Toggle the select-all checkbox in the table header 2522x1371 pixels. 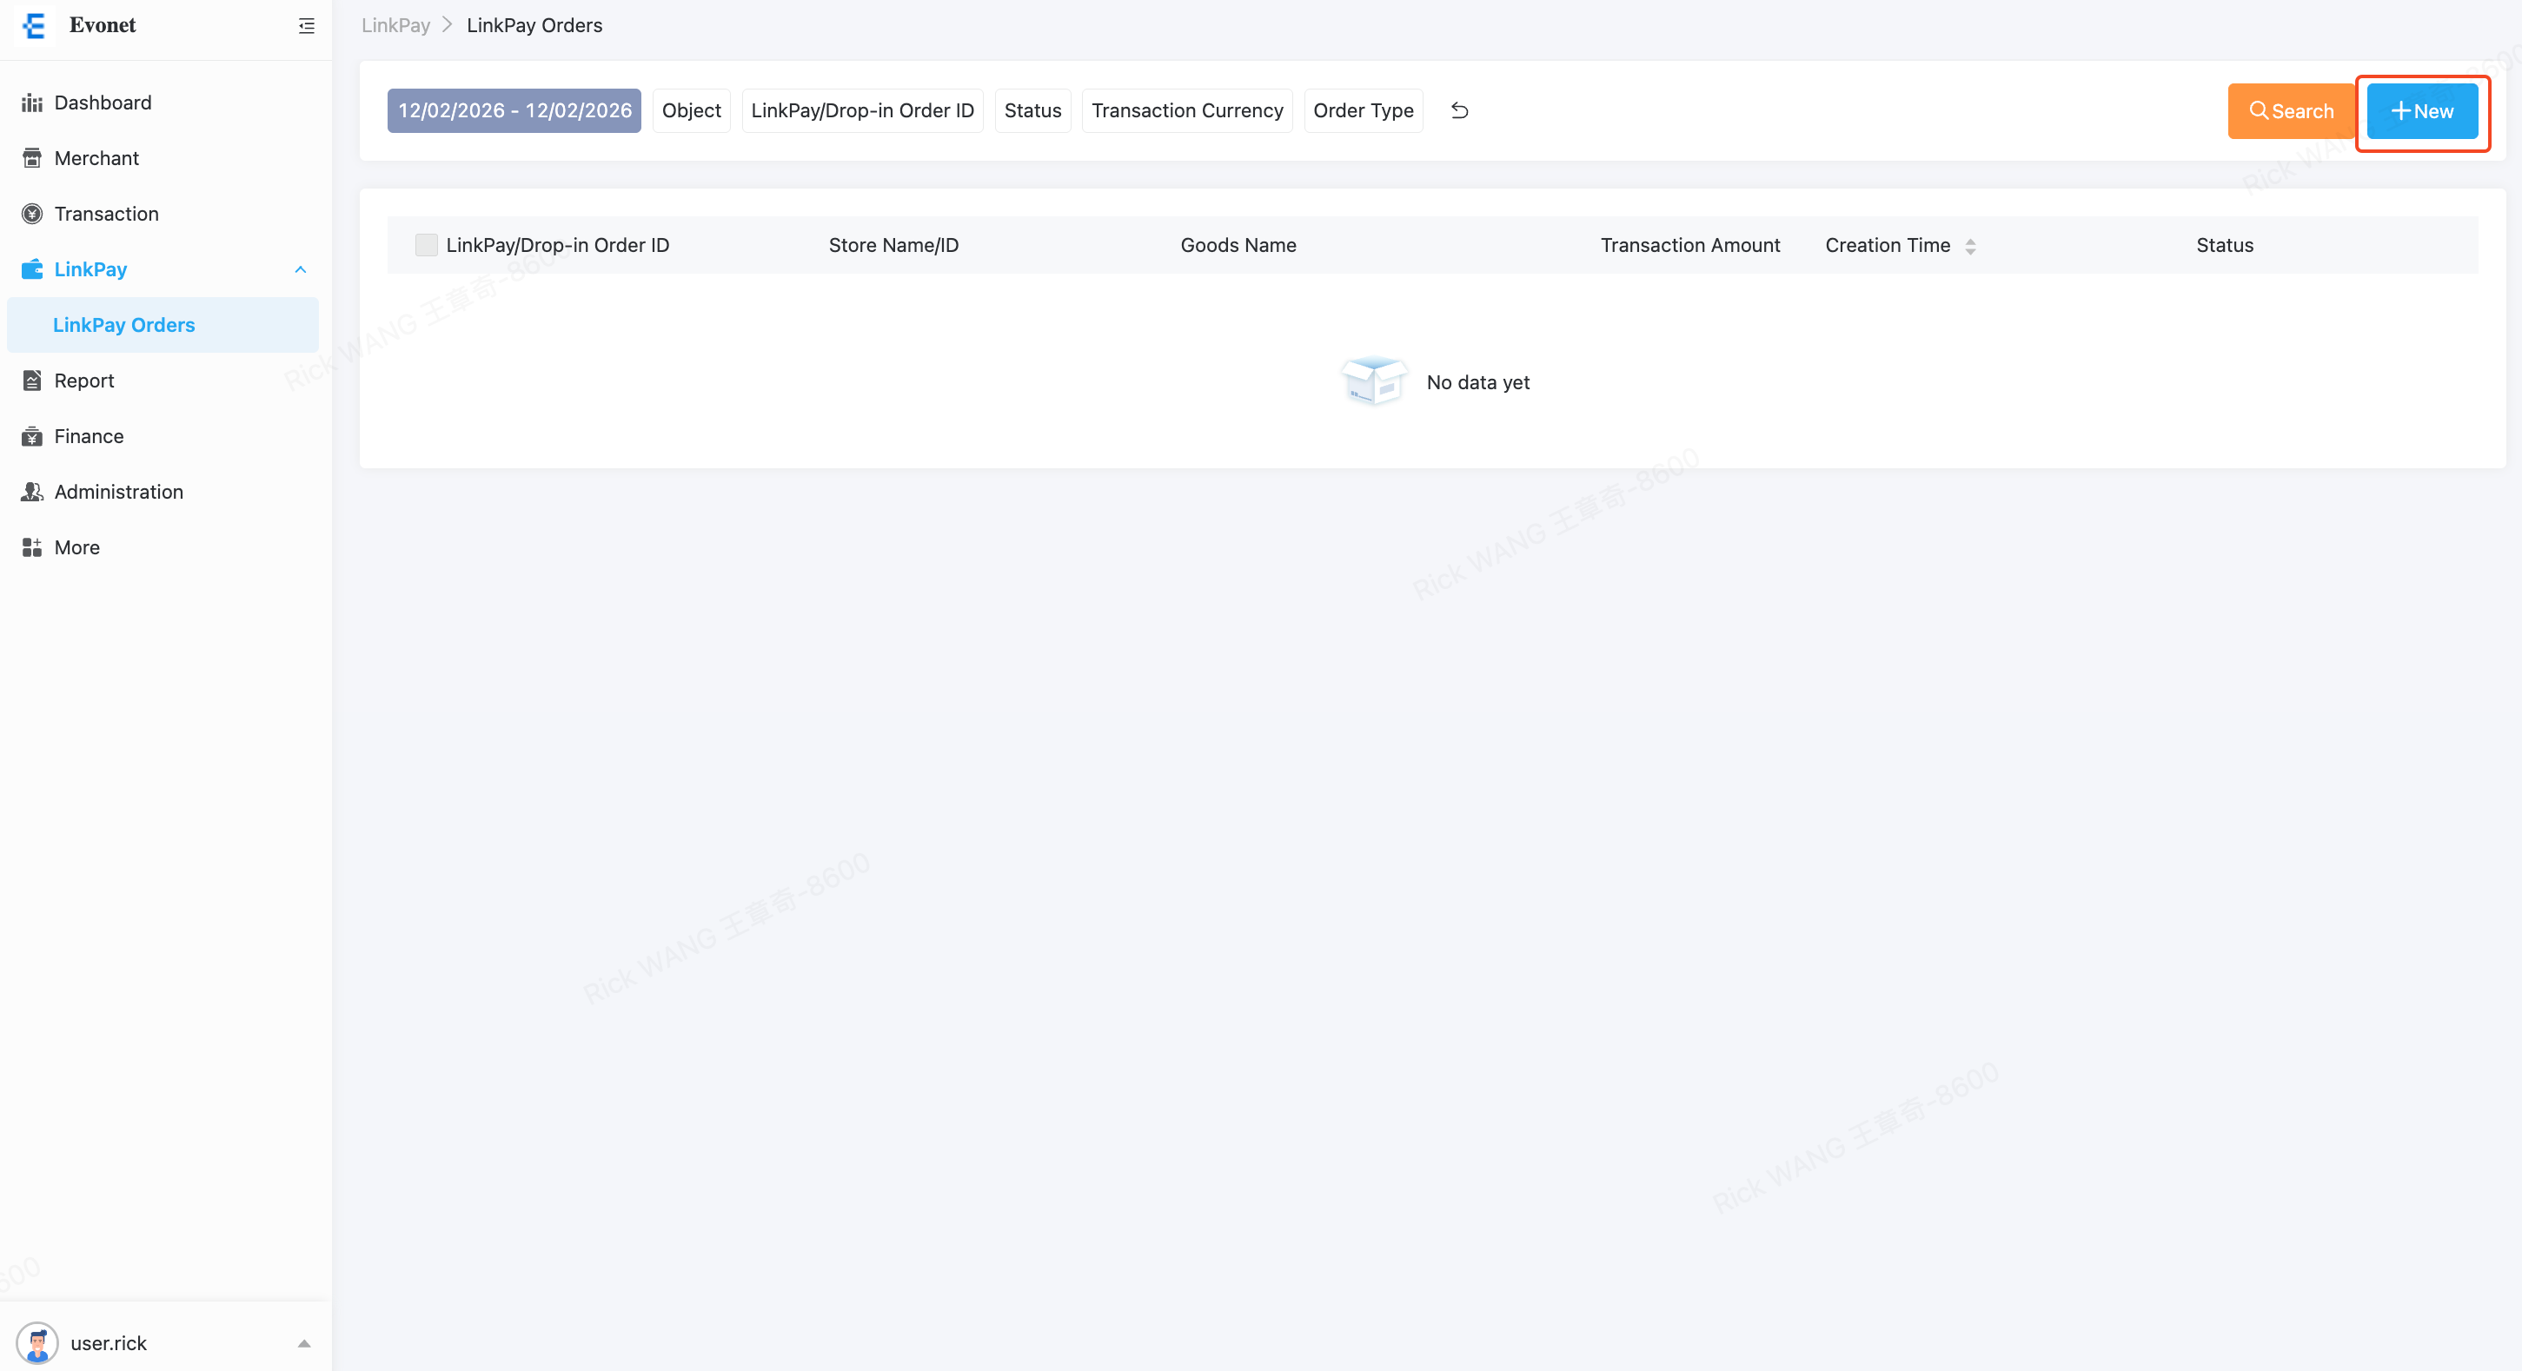[x=426, y=246]
